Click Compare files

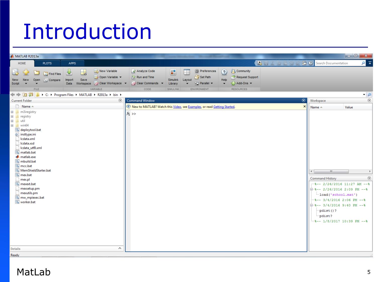[x=52, y=80]
